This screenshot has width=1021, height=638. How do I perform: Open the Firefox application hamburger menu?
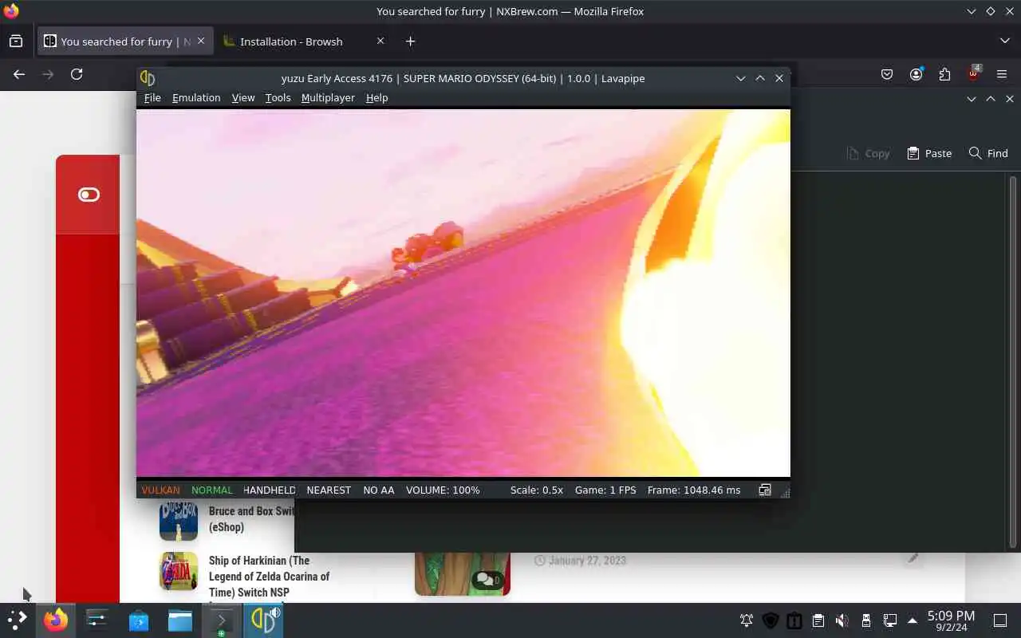[x=1002, y=74]
